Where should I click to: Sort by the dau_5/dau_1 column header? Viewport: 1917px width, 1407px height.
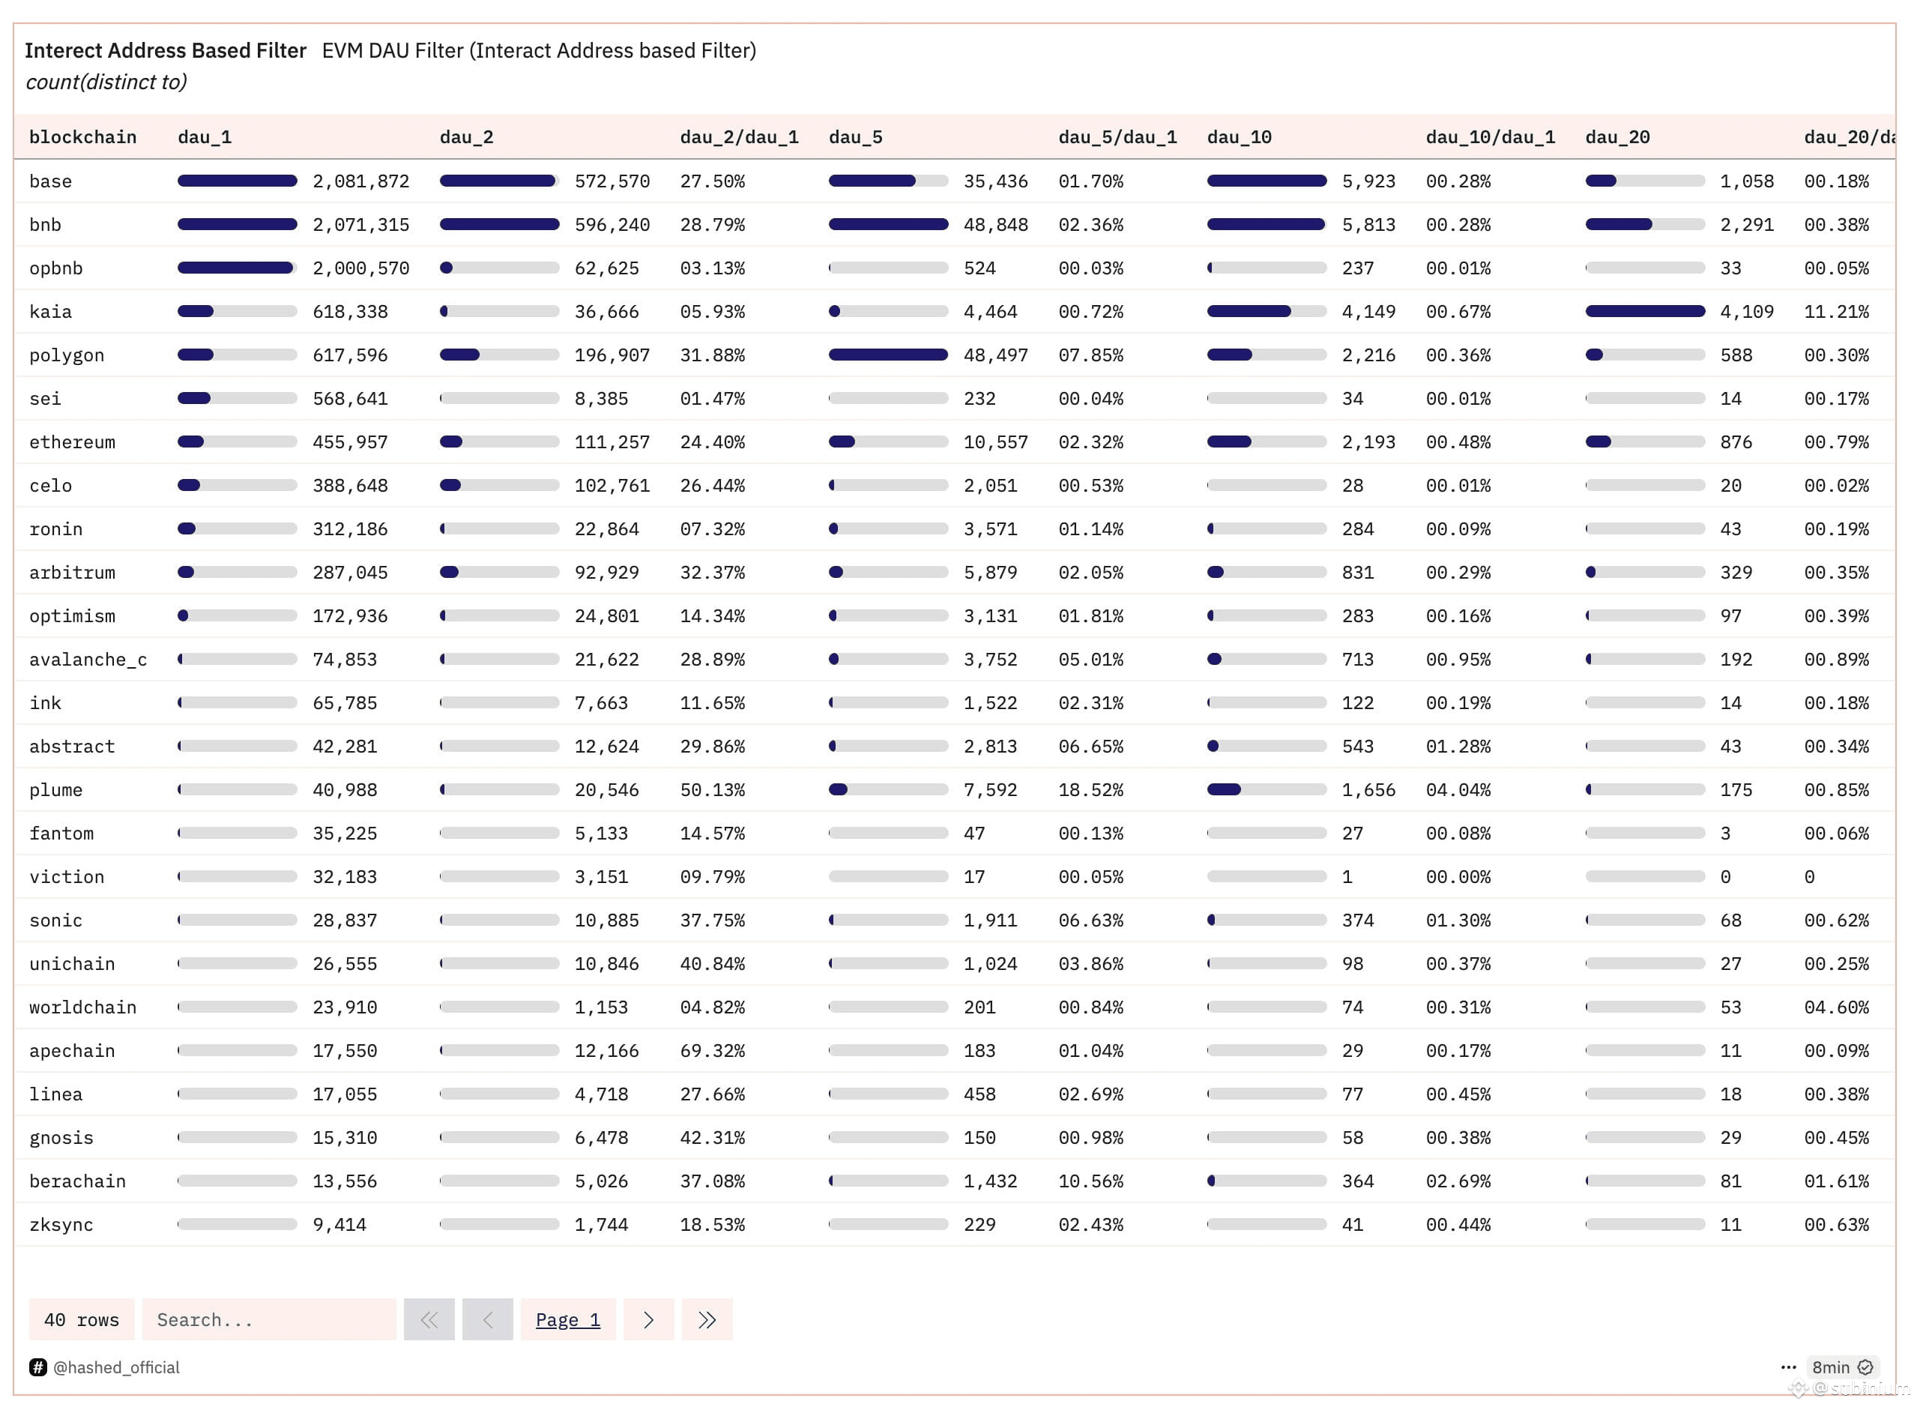click(x=1117, y=137)
